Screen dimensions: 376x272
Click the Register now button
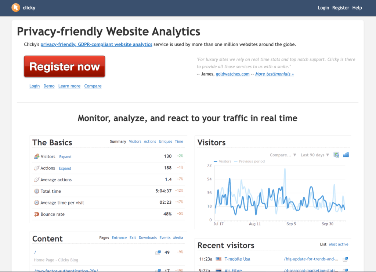65,66
